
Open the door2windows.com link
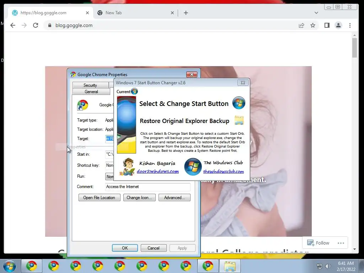coord(158,171)
